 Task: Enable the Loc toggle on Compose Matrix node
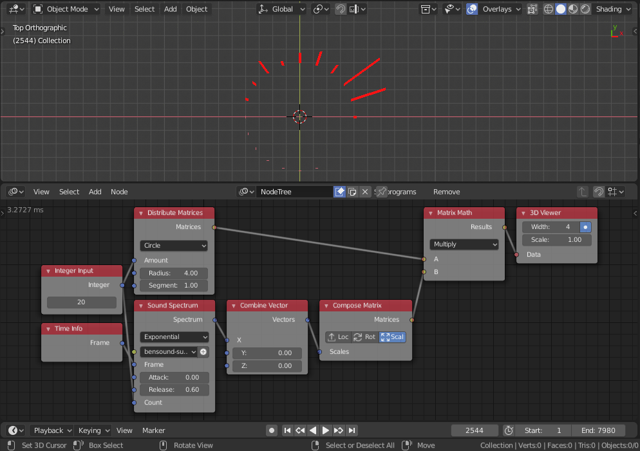[337, 336]
